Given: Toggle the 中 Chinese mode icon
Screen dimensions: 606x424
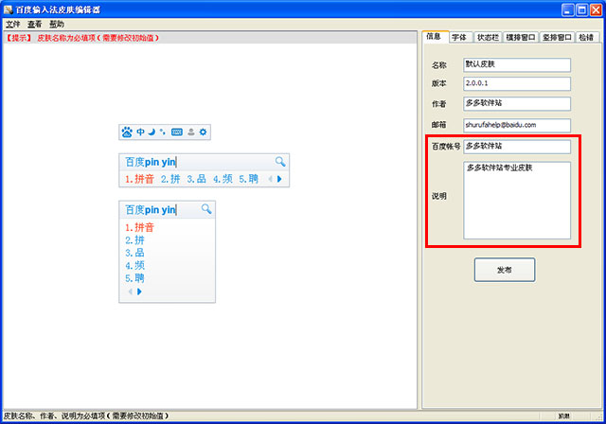Looking at the screenshot, I should tap(141, 132).
